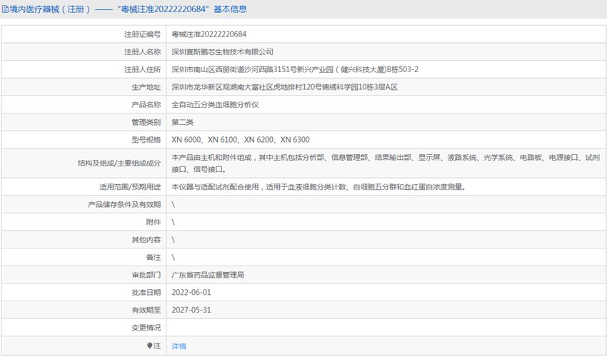This screenshot has width=607, height=357.
Task: Click the backslash value in 其他内容 row
Action: coord(174,240)
